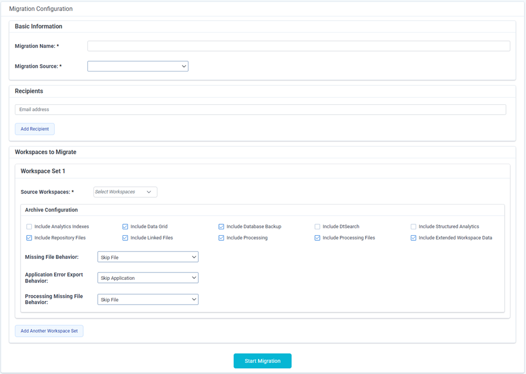Open the Application Error Export Behavior dropdown

click(x=148, y=277)
